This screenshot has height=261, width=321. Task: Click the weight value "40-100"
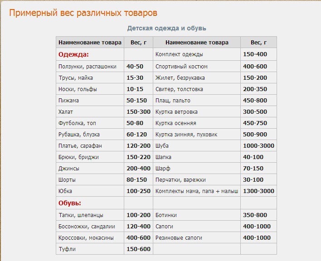(x=253, y=157)
